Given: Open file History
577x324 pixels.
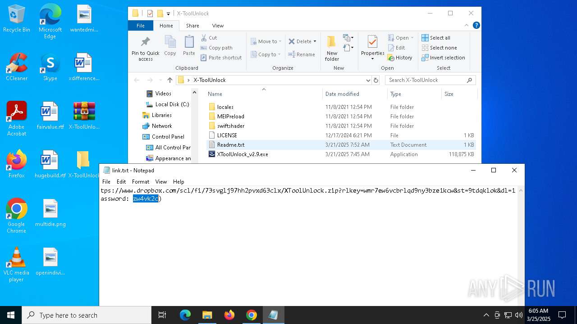Looking at the screenshot, I should tap(400, 58).
